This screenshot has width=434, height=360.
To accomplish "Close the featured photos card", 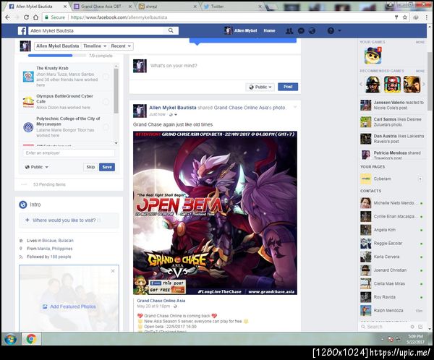I will (113, 271).
